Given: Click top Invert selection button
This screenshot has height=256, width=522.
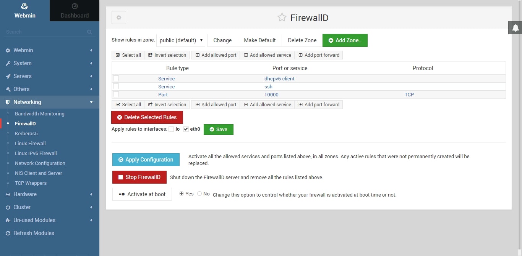Looking at the screenshot, I should tap(167, 55).
